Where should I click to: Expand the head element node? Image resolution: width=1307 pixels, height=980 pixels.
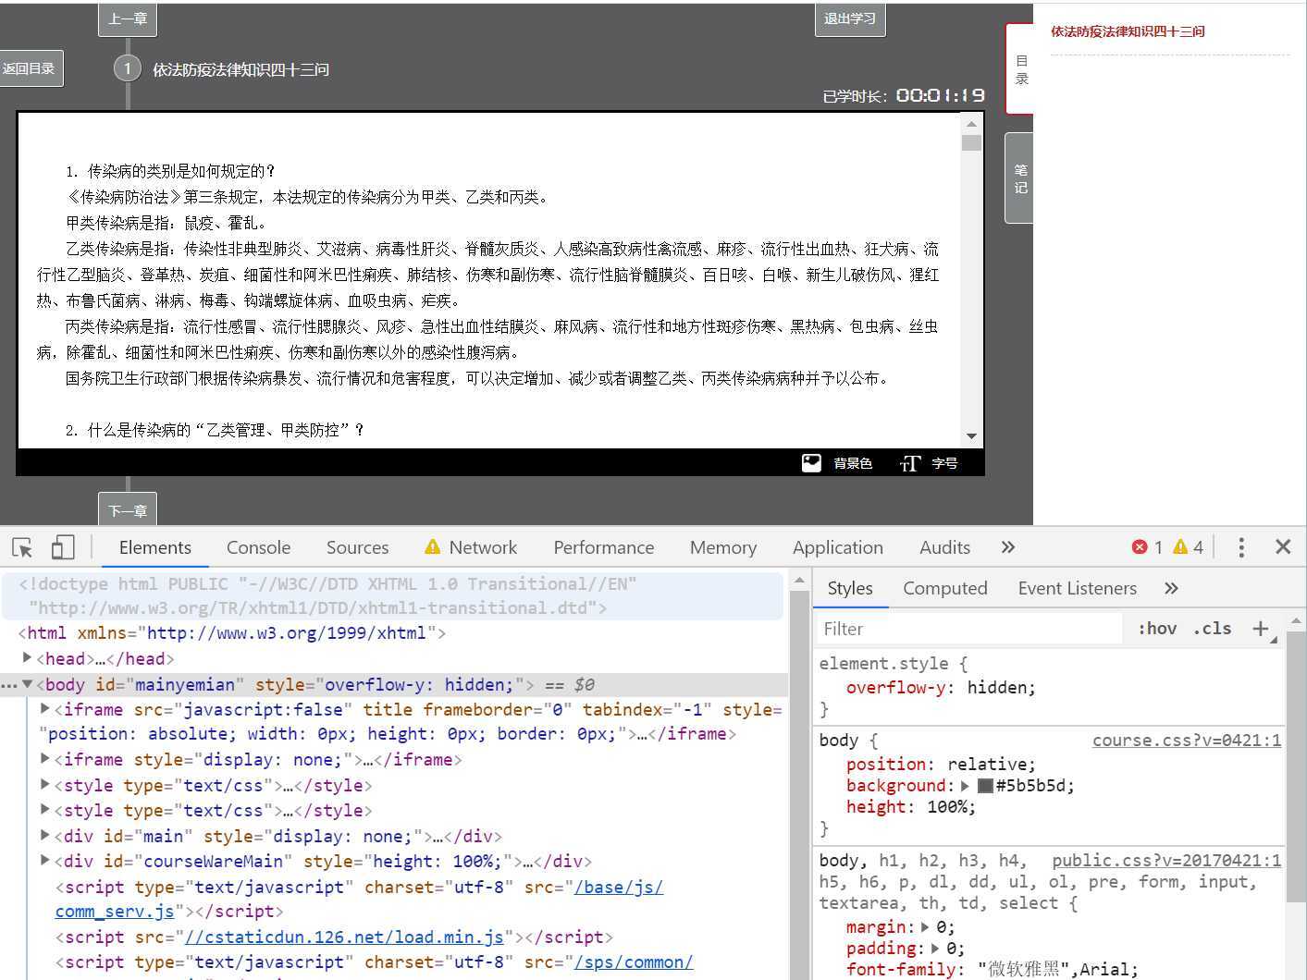(27, 658)
